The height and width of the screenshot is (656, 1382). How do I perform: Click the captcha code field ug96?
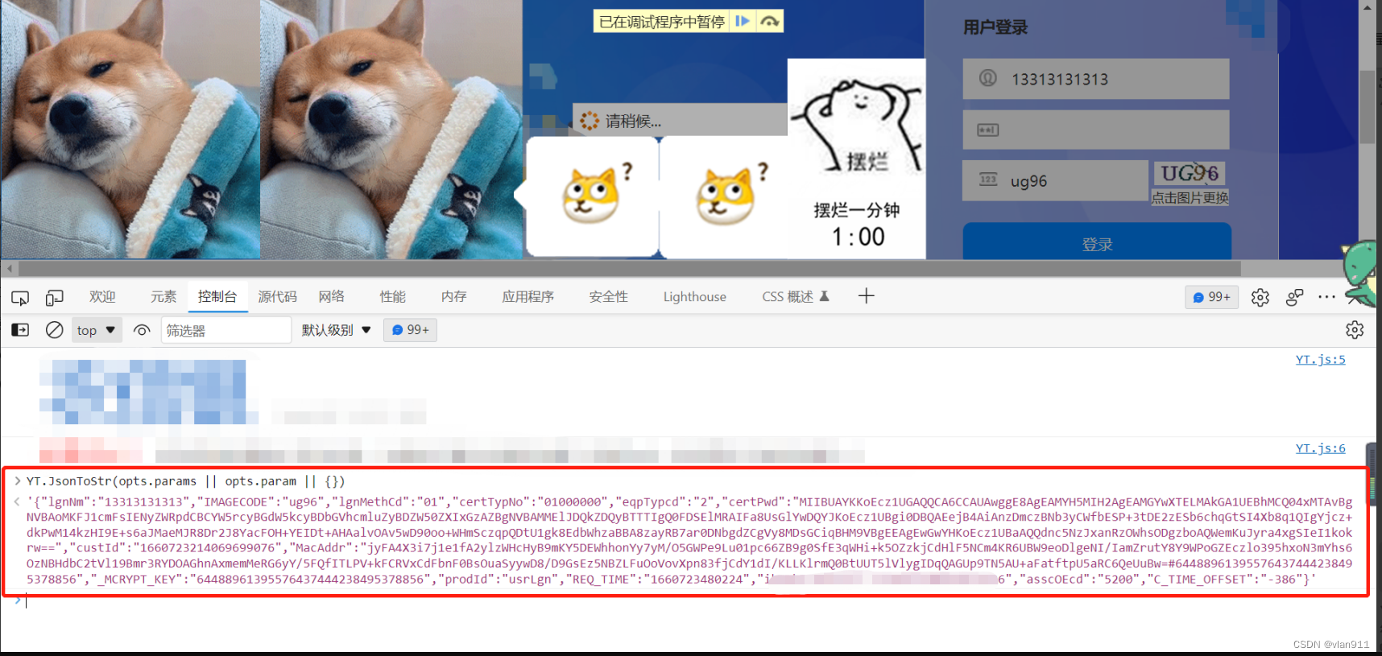click(1056, 181)
